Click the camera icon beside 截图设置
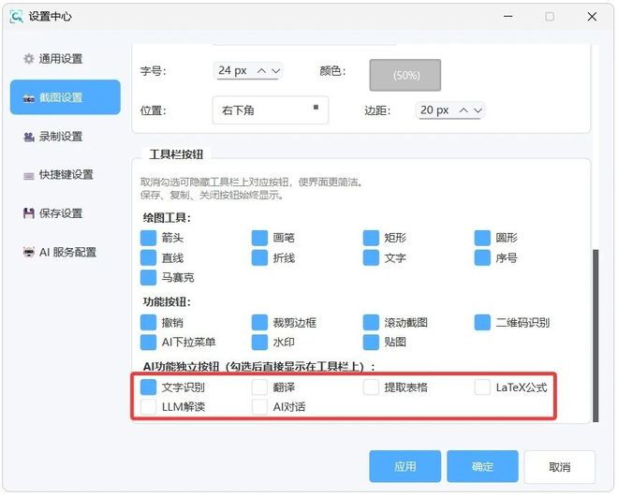 click(x=29, y=98)
